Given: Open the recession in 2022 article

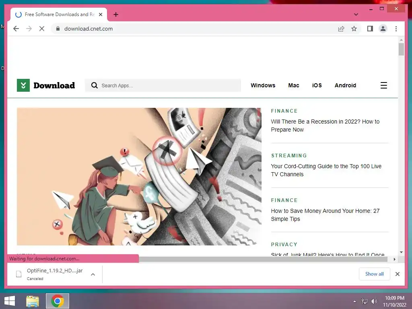Looking at the screenshot, I should click(325, 126).
